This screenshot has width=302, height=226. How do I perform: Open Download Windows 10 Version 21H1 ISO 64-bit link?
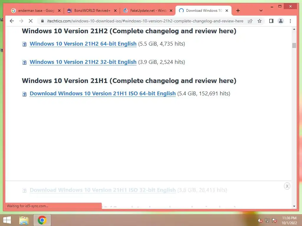click(x=103, y=94)
